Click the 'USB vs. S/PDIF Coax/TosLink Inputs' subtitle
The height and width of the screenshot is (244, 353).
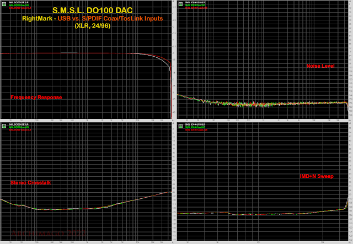pos(110,18)
